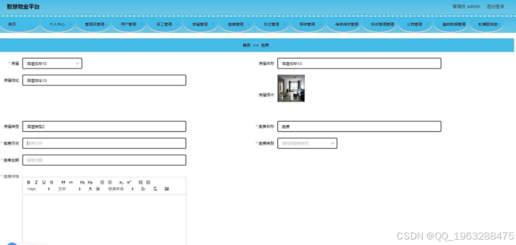
Task: Open the 缴费管理 nav item
Action: tap(236, 24)
